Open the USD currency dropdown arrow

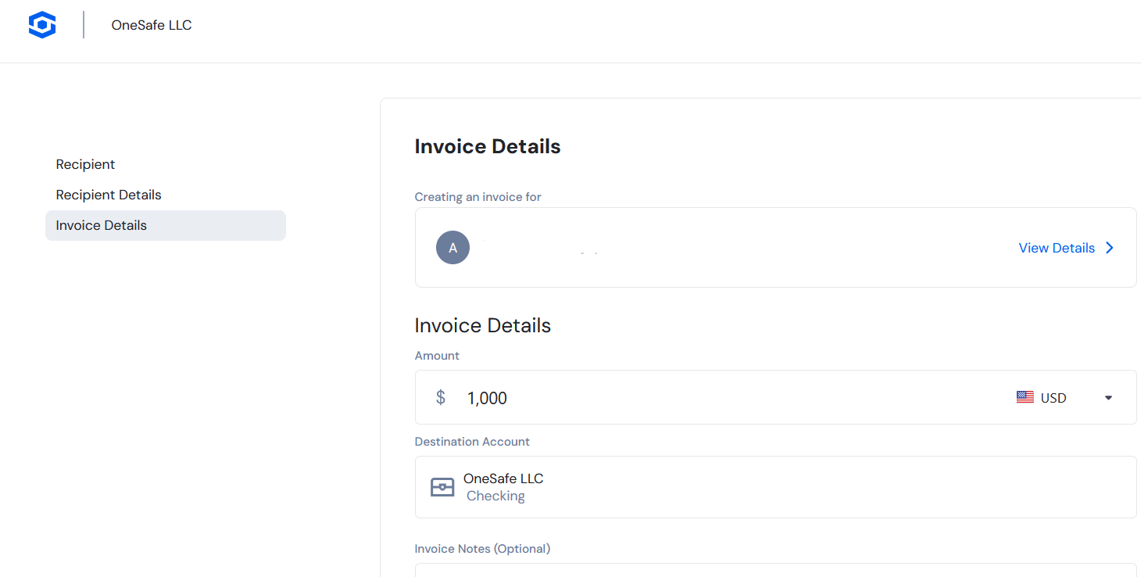click(x=1108, y=398)
